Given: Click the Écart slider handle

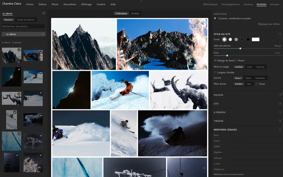Looking at the screenshot, I should click(x=227, y=56).
